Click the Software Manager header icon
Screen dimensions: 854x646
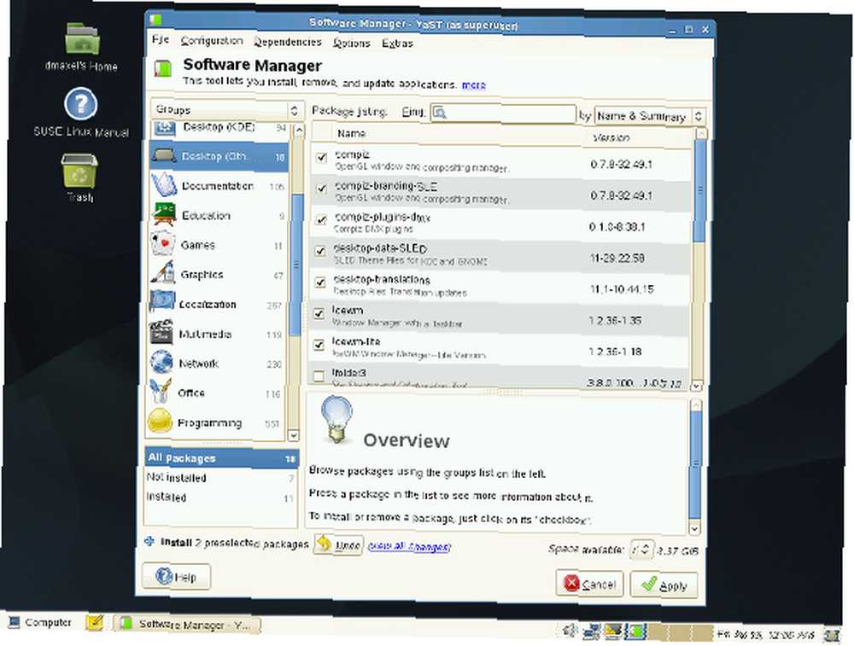coord(162,68)
